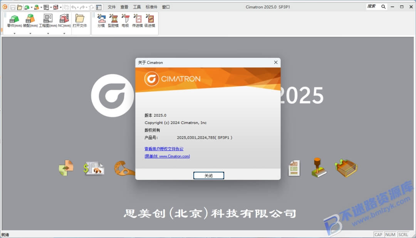416x238 pixels.
Task: Expand the dropdown arrow under 零件(mm)
Action: pos(15,34)
